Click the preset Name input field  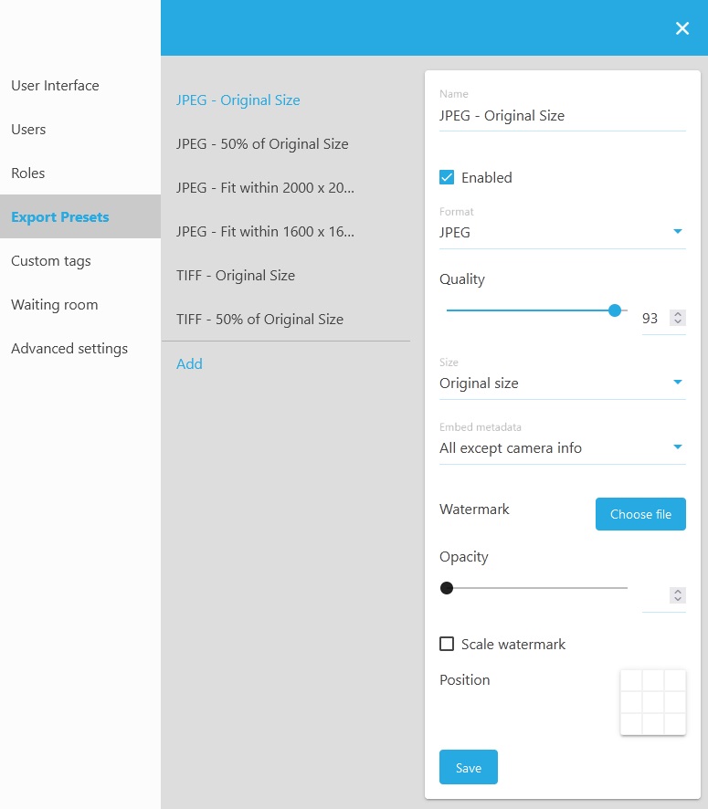coord(562,116)
